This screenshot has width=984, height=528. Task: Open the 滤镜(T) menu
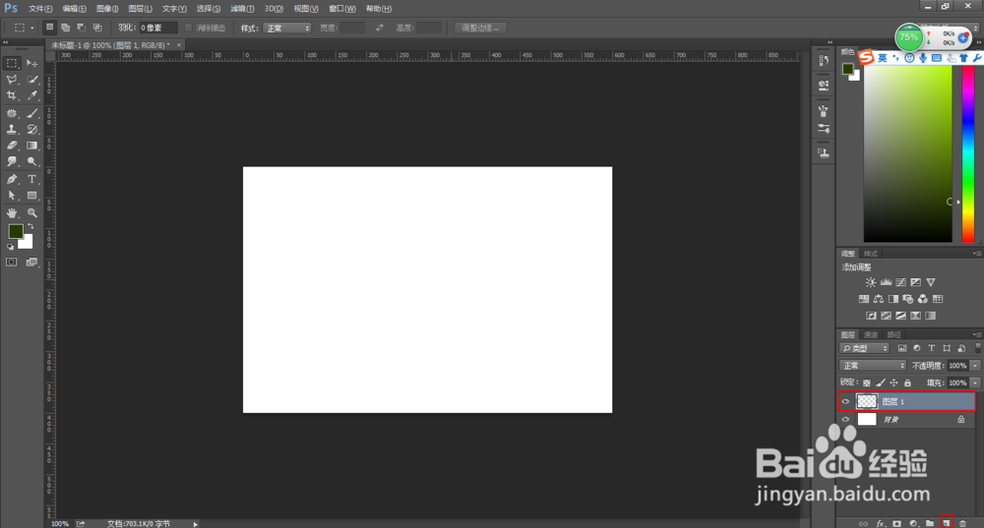(x=242, y=9)
